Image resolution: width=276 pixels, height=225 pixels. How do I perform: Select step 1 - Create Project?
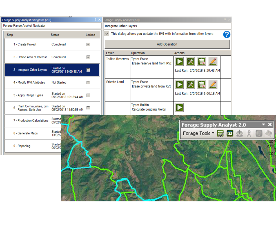25,44
